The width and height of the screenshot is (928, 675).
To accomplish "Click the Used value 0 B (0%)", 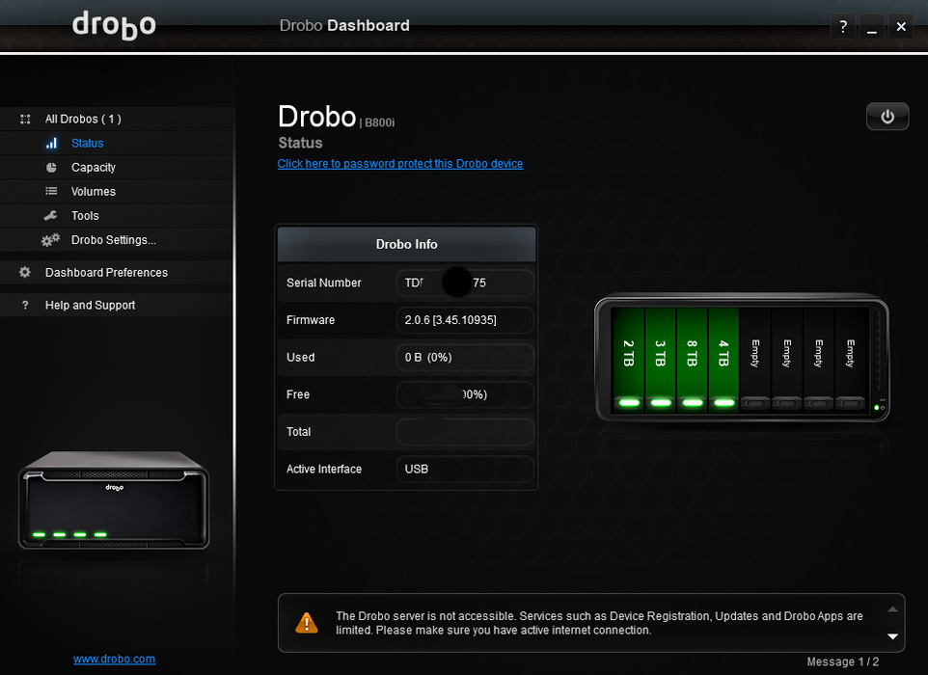I will 465,358.
